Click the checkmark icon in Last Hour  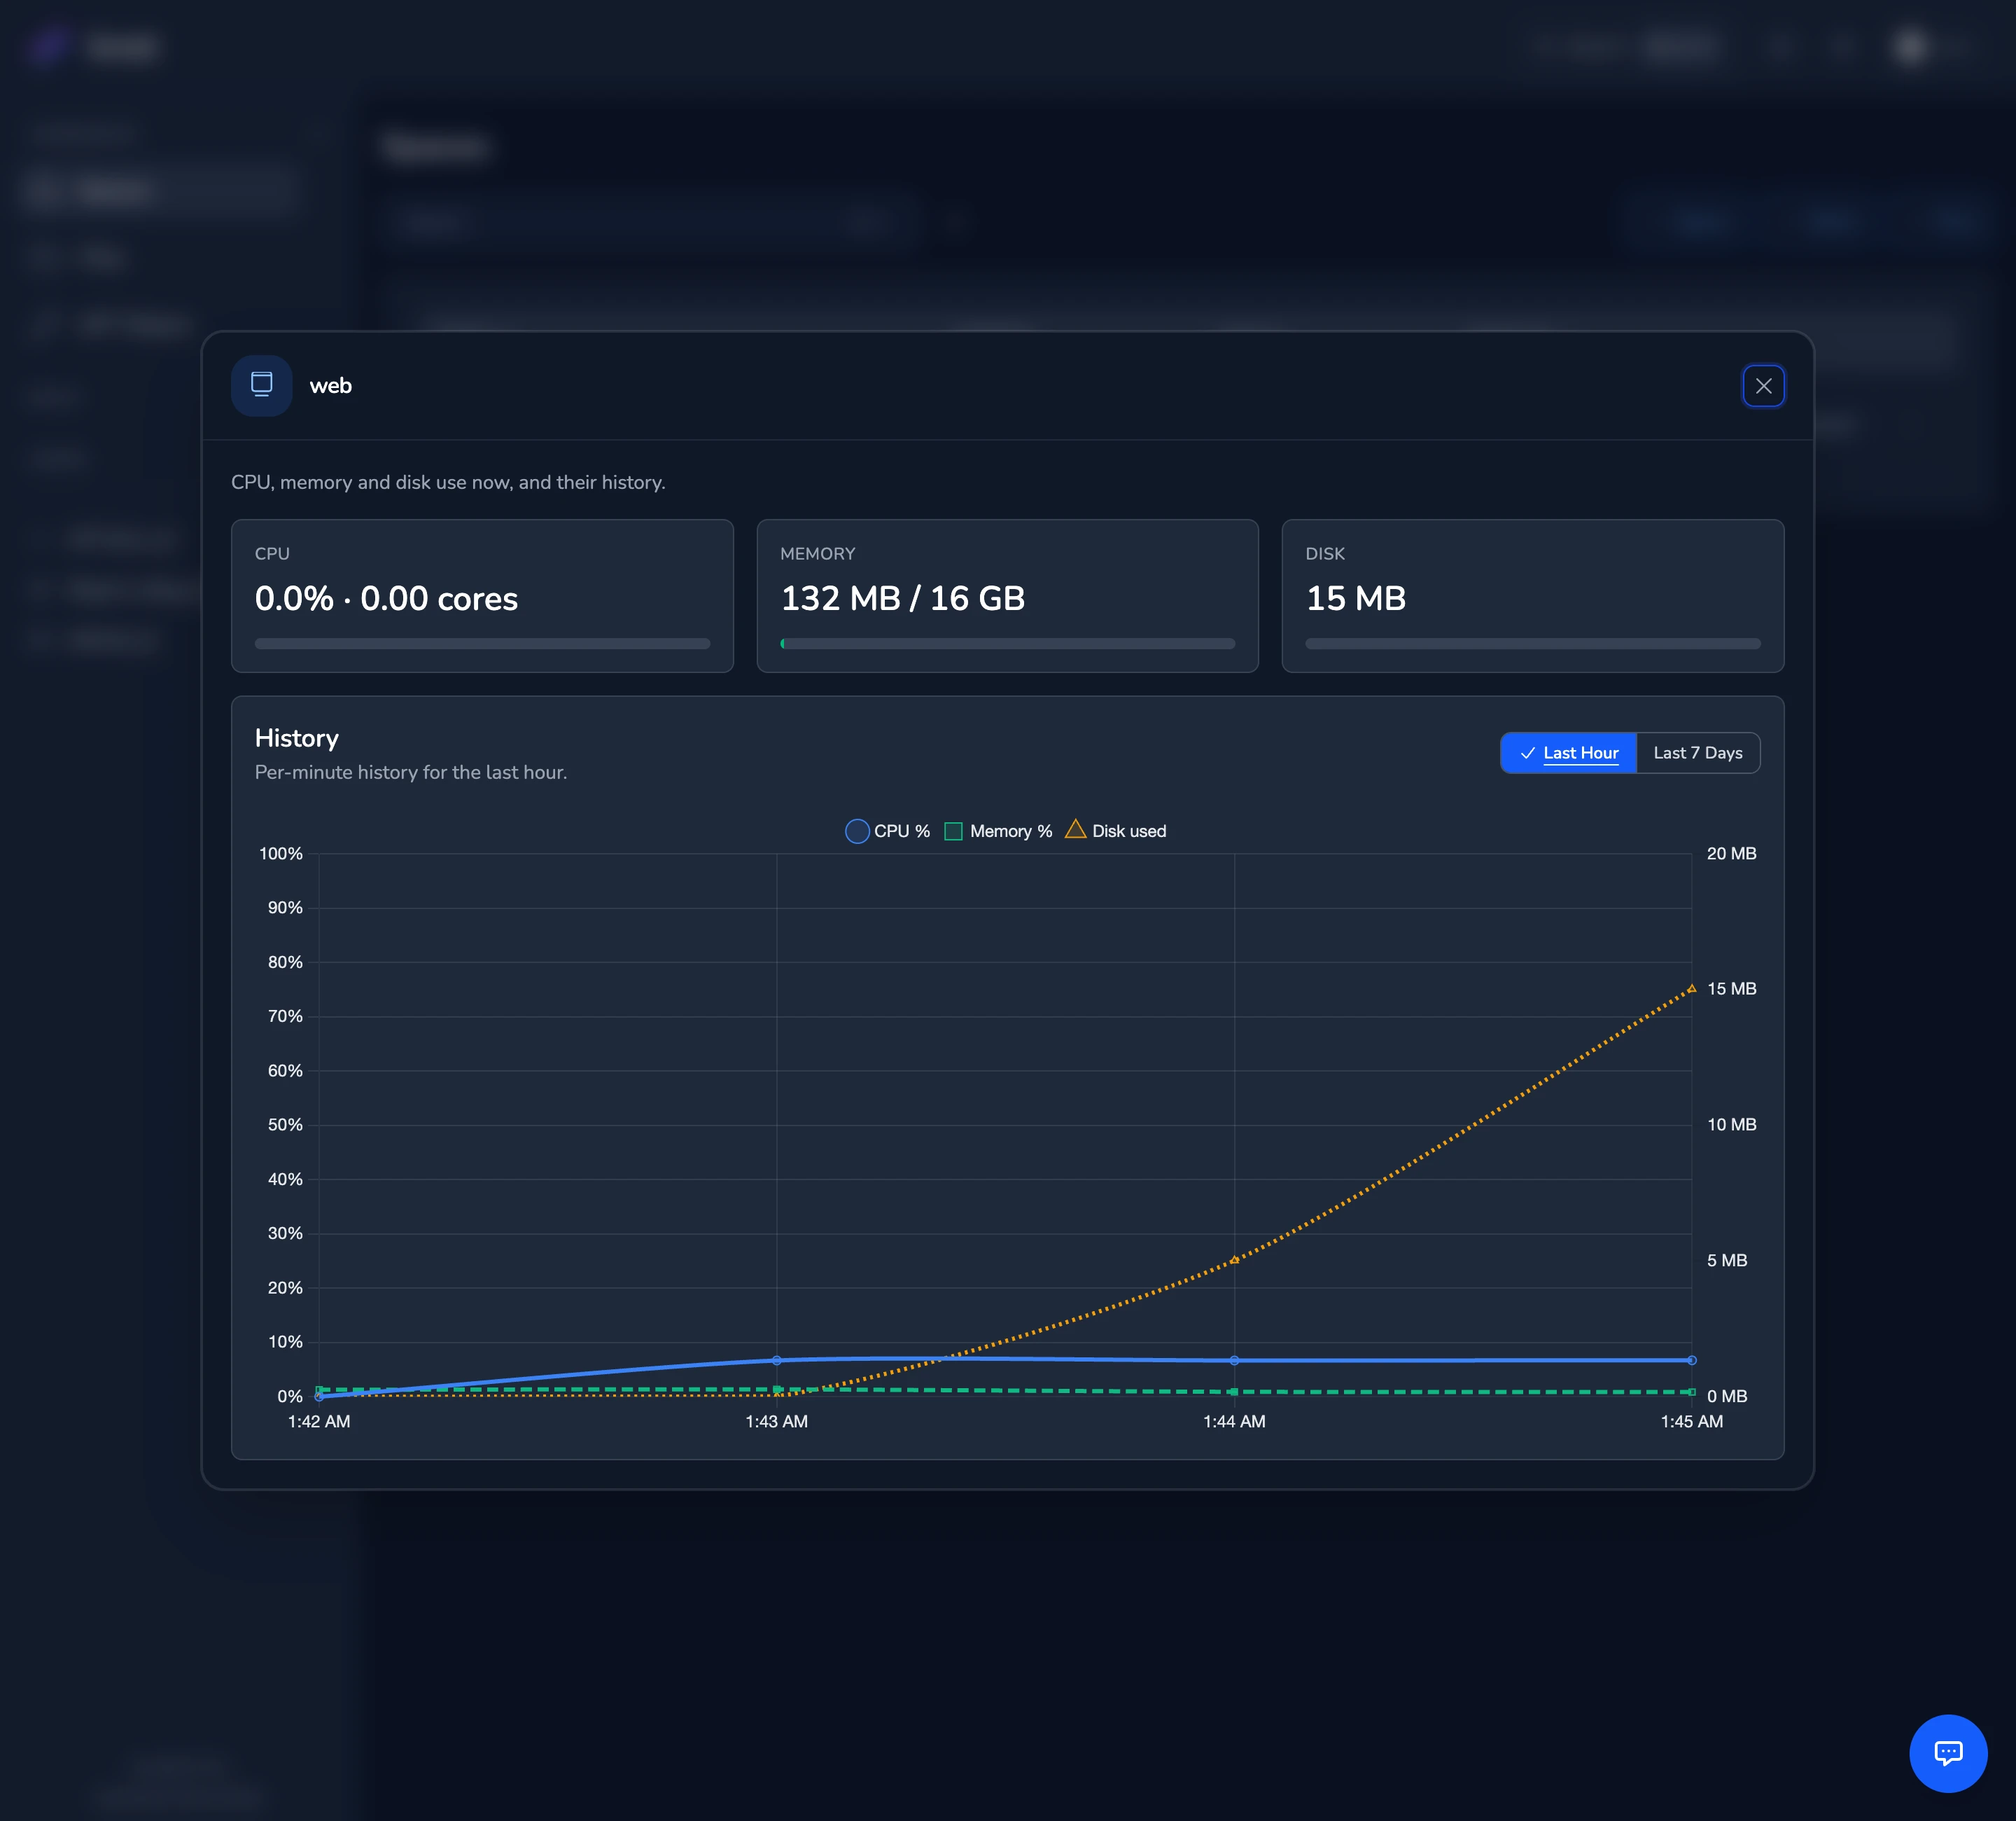pyautogui.click(x=1527, y=754)
